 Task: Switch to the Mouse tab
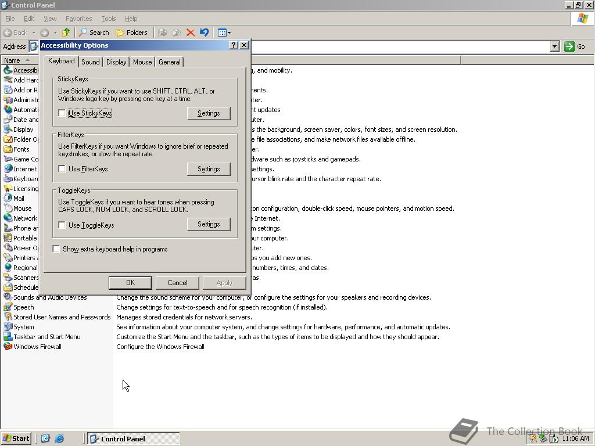tap(142, 62)
